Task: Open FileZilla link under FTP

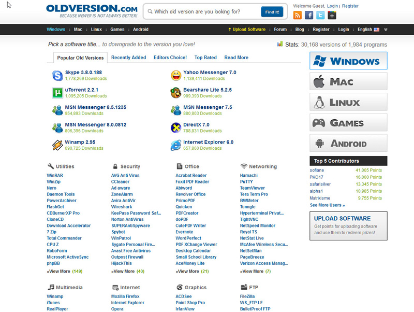Action: 247,296
